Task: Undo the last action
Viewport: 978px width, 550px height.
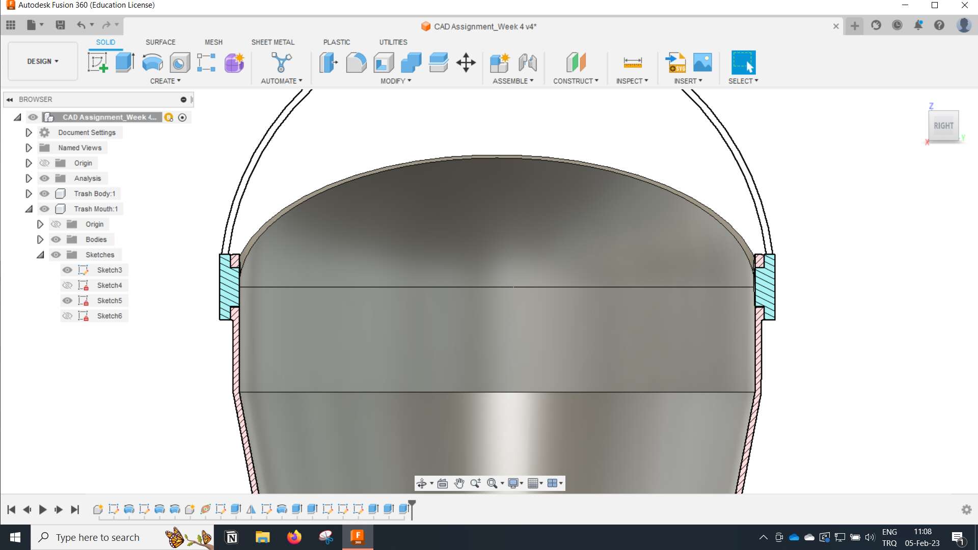Action: point(81,25)
